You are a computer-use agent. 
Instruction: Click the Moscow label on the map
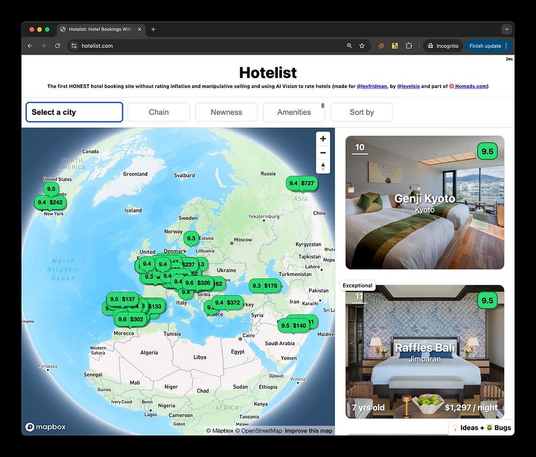(x=243, y=240)
